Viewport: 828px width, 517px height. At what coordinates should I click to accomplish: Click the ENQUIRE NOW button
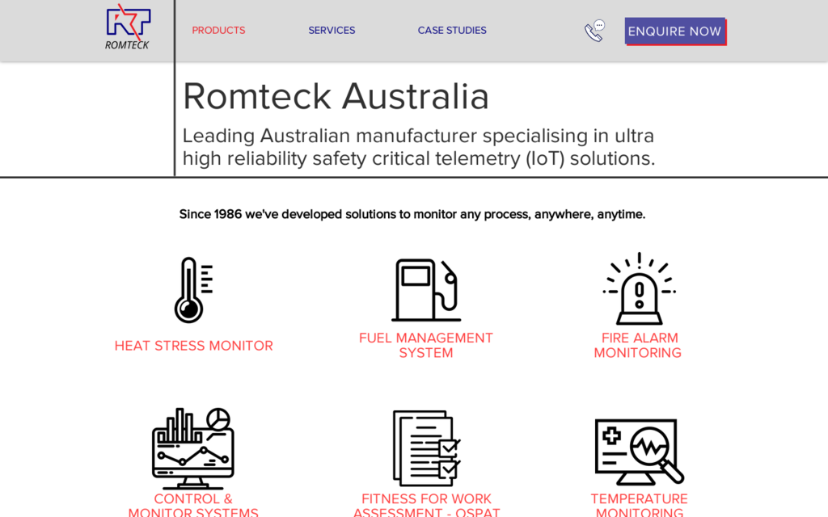click(x=675, y=31)
